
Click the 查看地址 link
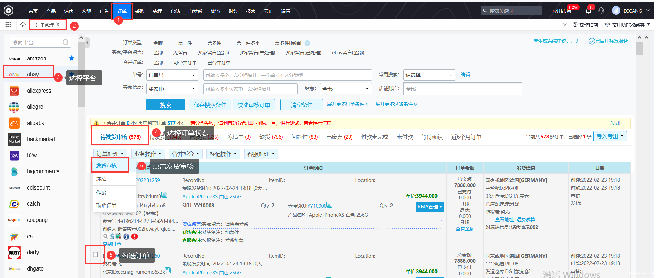[x=504, y=219]
